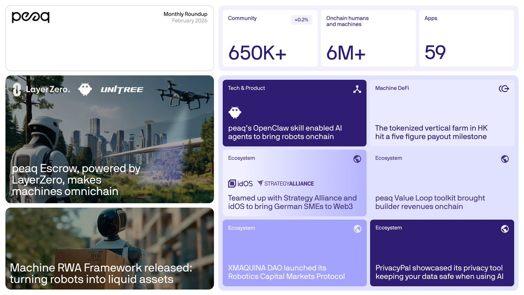Click the +0.2% community growth badge
Viewport: 524px width, 295px height.
(x=301, y=20)
